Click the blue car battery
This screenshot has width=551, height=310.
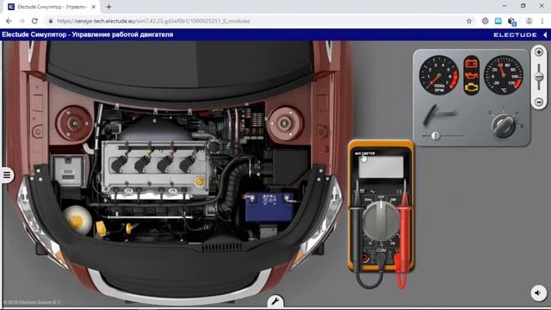point(269,208)
